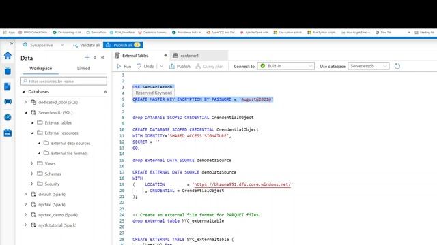Click the External tables folder icon

[x=40, y=122]
